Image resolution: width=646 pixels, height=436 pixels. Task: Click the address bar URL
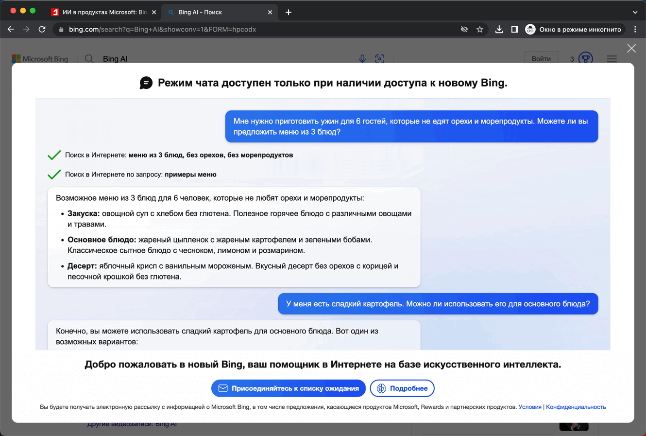pyautogui.click(x=162, y=30)
